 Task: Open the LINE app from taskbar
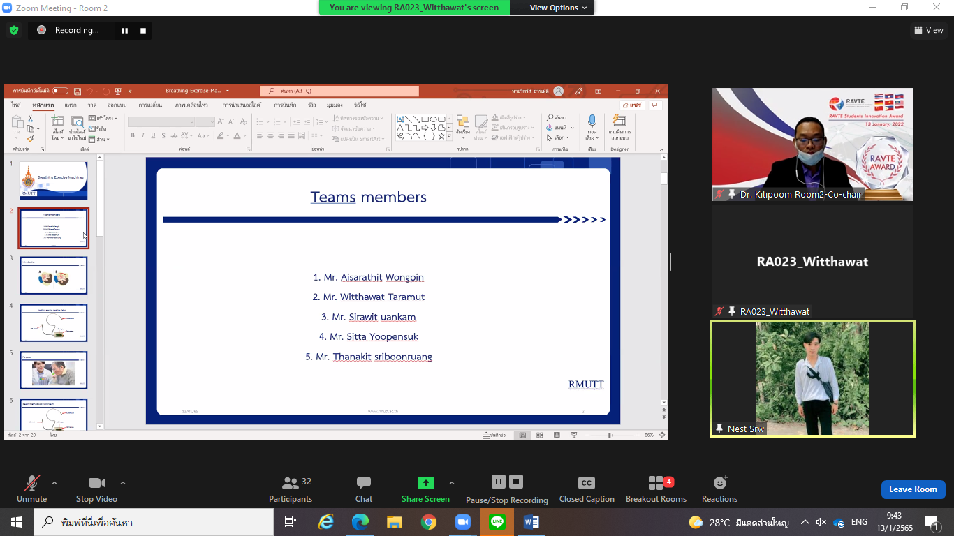497,522
